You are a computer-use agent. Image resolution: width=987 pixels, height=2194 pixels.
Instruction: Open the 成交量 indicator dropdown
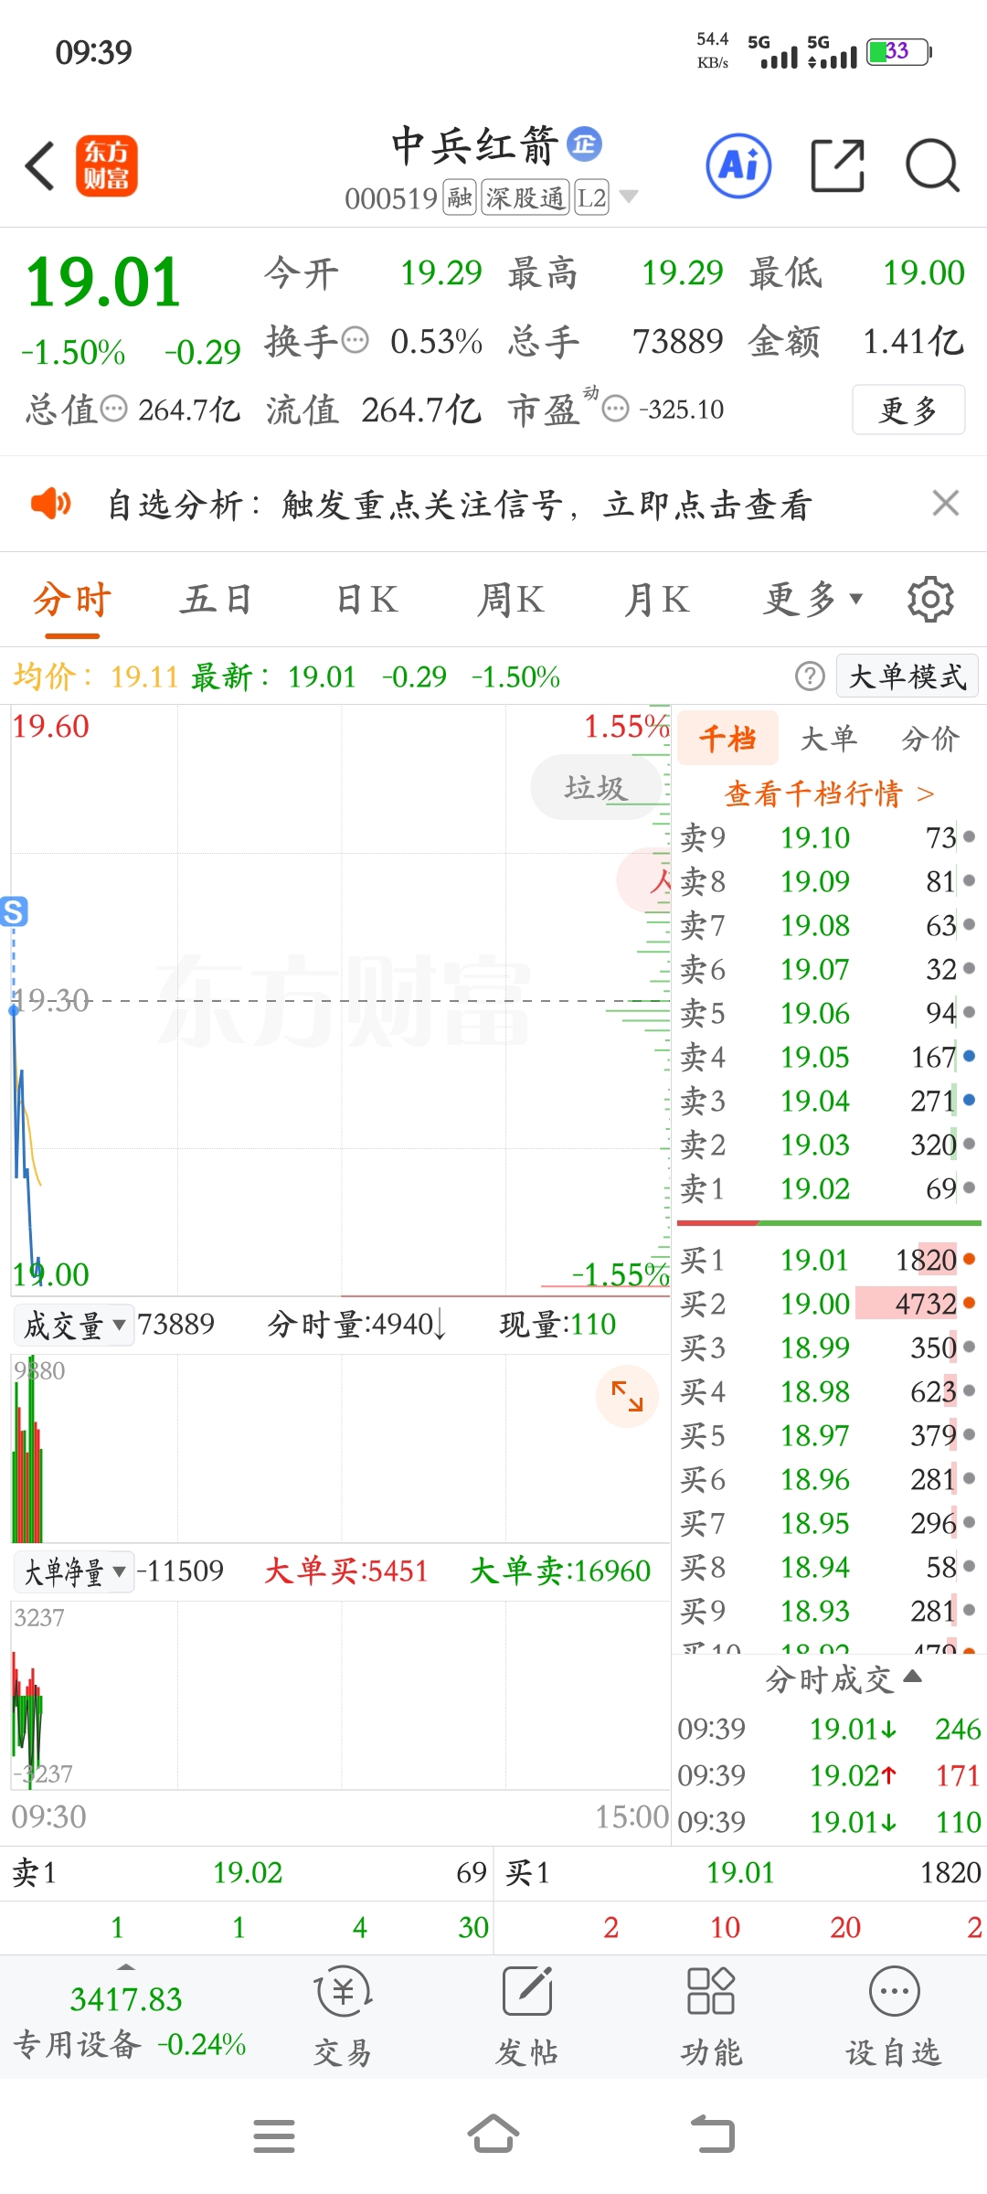tap(74, 1325)
